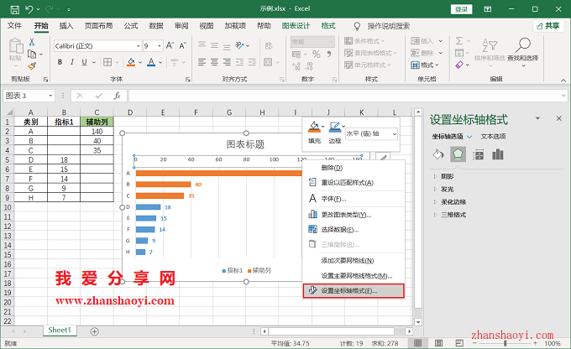Open the Name Box dropdown showing 图表 3
This screenshot has width=571, height=349.
click(50, 96)
